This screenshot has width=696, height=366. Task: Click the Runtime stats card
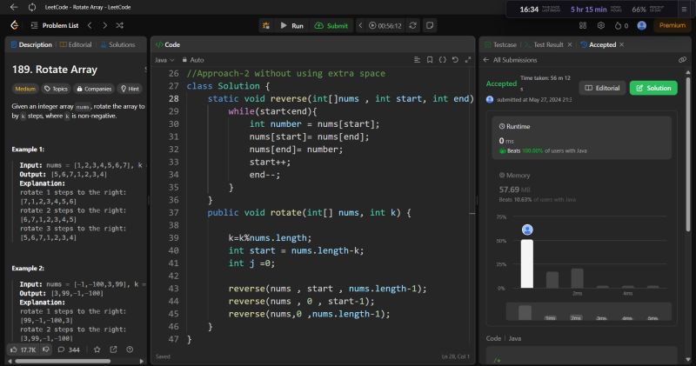pyautogui.click(x=581, y=138)
